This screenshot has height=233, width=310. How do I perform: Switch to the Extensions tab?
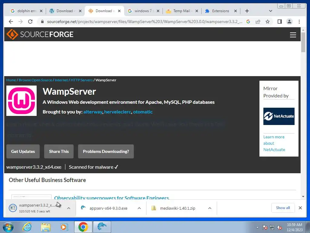tap(221, 11)
